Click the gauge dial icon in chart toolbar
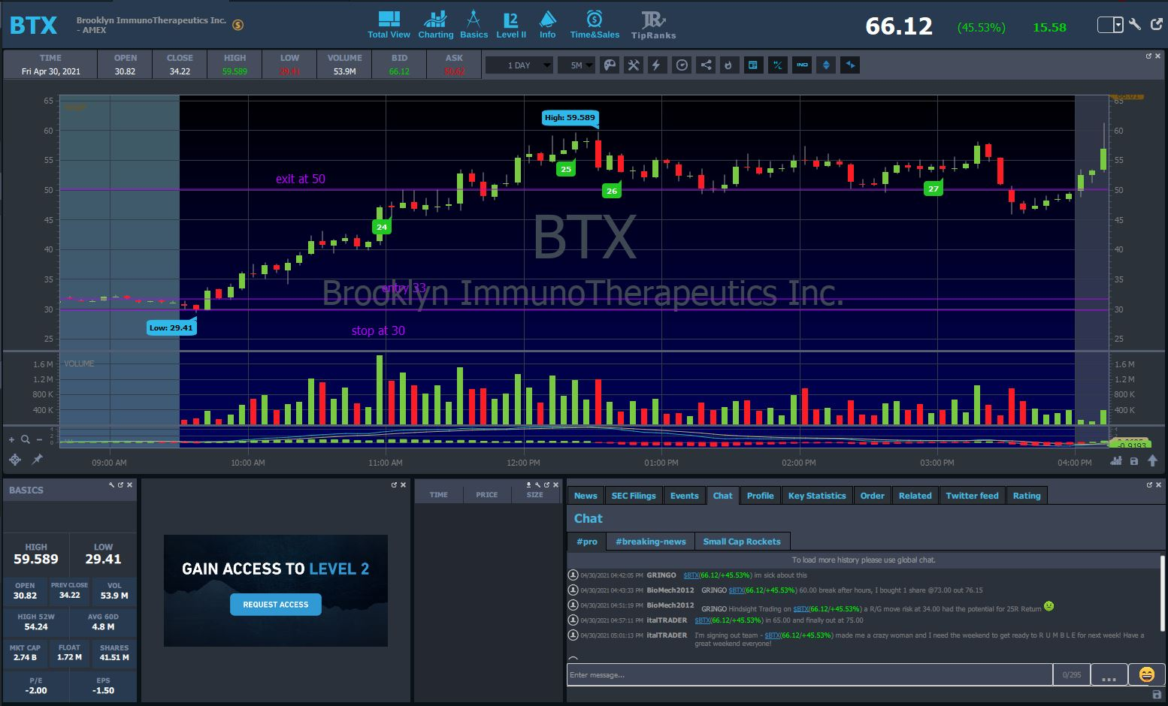Image resolution: width=1168 pixels, height=706 pixels. click(682, 65)
